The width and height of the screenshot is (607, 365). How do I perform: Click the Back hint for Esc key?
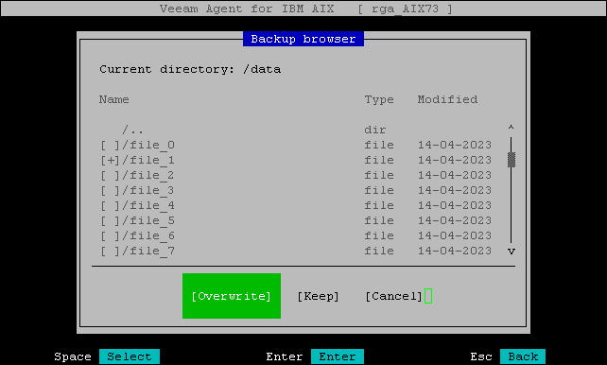point(523,356)
